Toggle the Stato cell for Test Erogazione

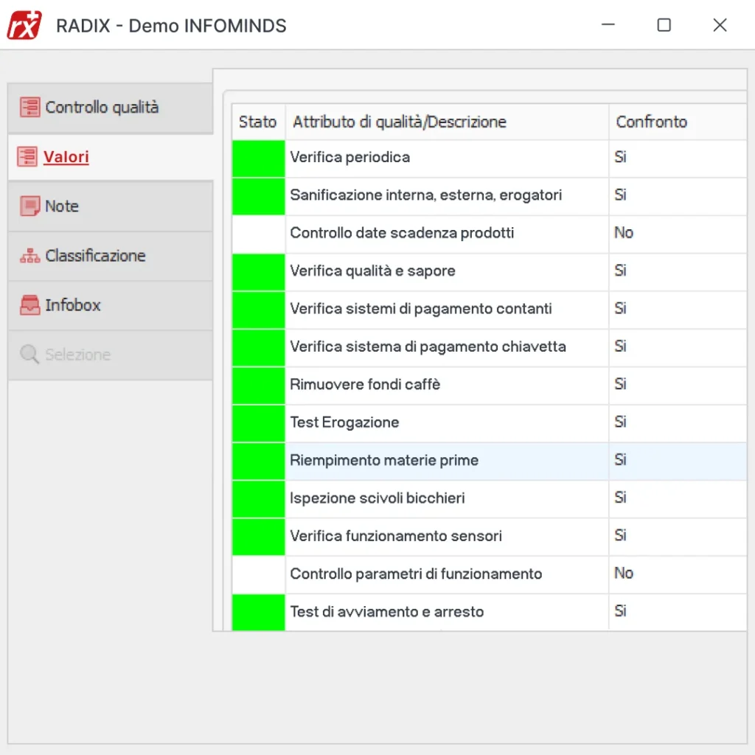[x=257, y=422]
